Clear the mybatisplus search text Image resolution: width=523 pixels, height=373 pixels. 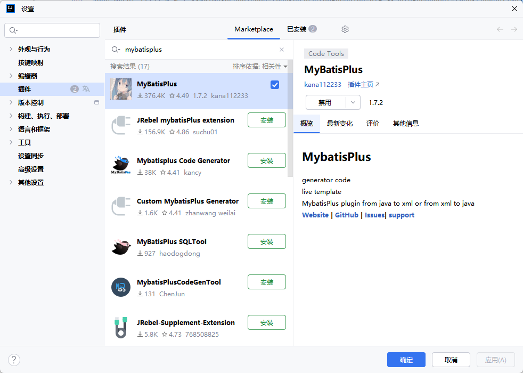point(282,50)
